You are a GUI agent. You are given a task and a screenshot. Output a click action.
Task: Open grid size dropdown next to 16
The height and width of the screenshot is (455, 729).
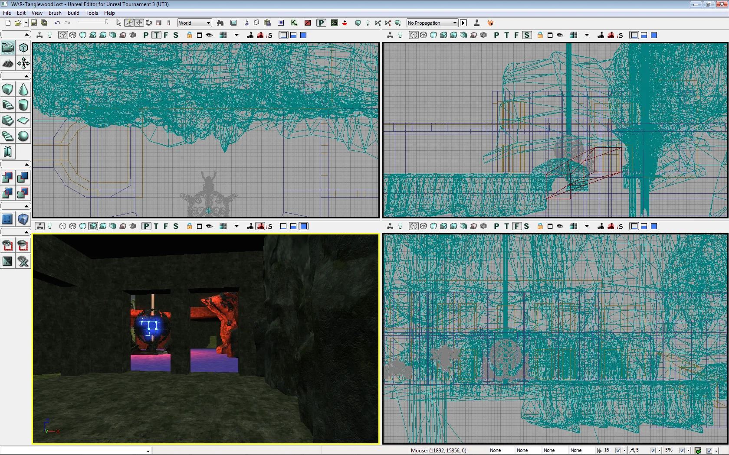tap(625, 451)
